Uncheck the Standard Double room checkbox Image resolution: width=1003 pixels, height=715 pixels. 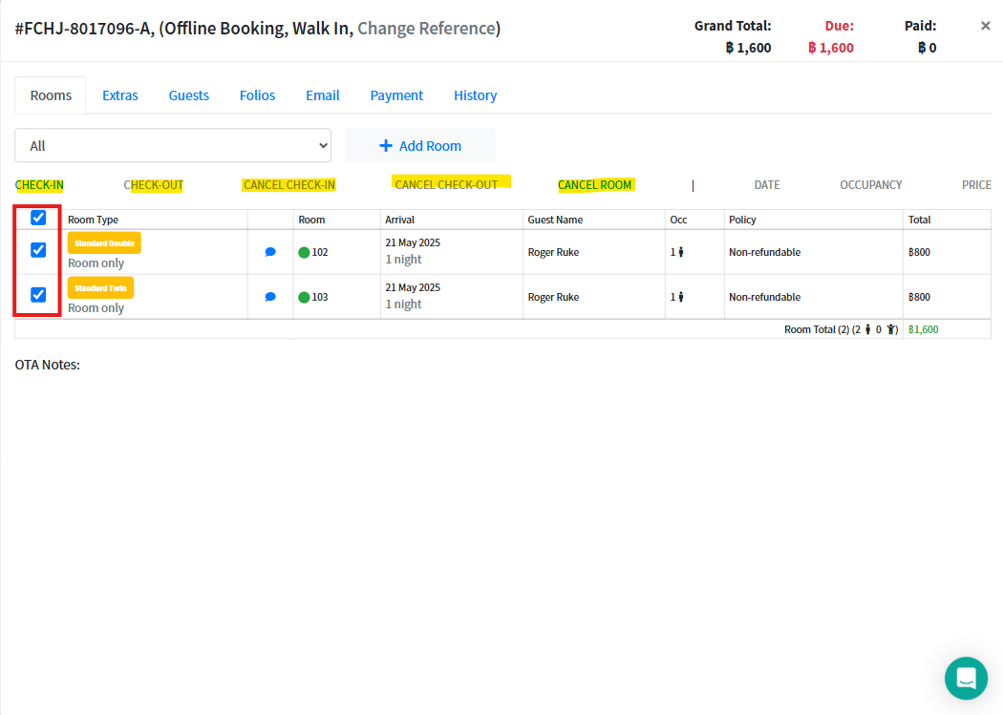pyautogui.click(x=38, y=250)
